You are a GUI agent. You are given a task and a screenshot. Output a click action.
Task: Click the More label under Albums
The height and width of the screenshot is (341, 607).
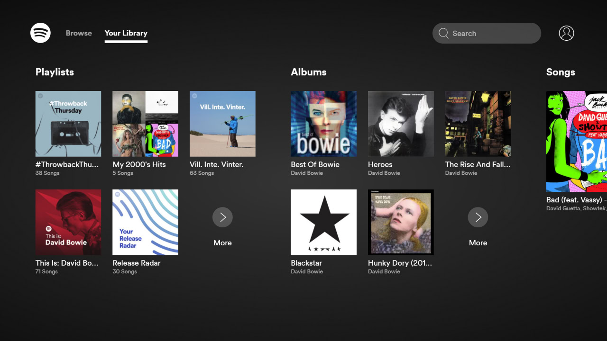pos(478,243)
